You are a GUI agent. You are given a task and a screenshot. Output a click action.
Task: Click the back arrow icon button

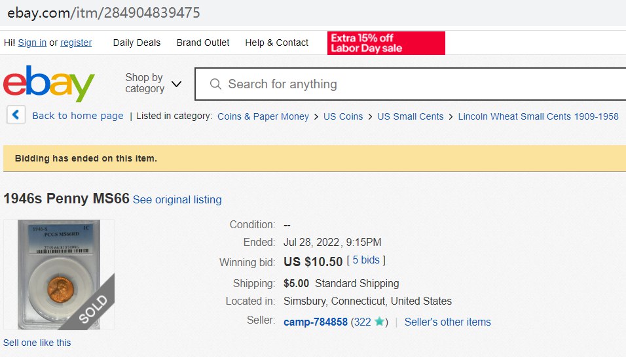[x=16, y=115]
